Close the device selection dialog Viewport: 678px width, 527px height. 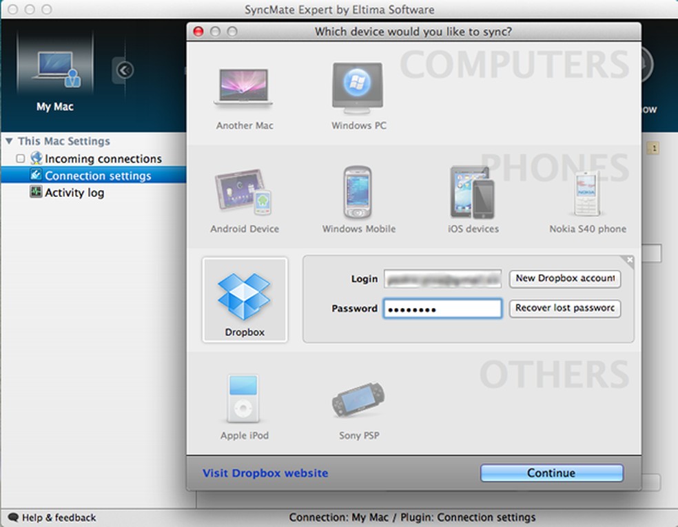click(198, 32)
